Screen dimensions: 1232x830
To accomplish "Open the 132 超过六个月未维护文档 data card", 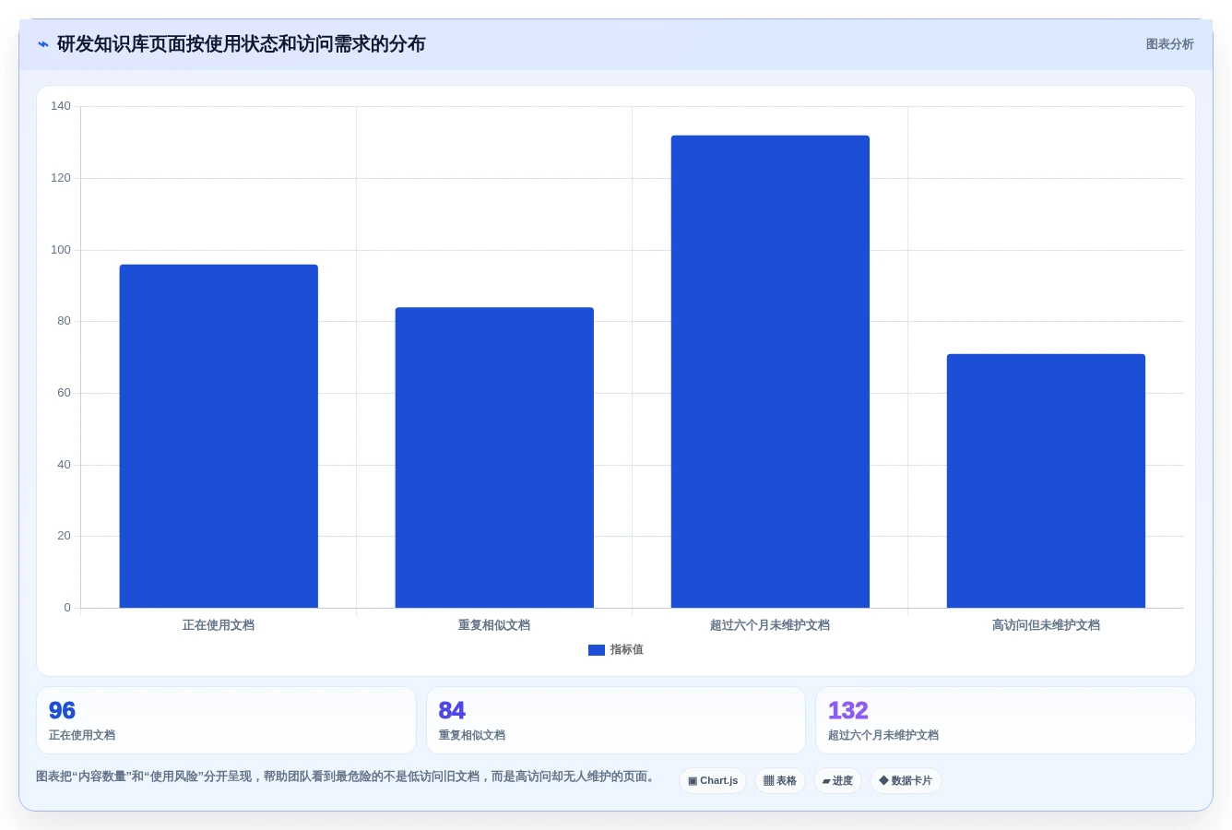I will 1005,720.
